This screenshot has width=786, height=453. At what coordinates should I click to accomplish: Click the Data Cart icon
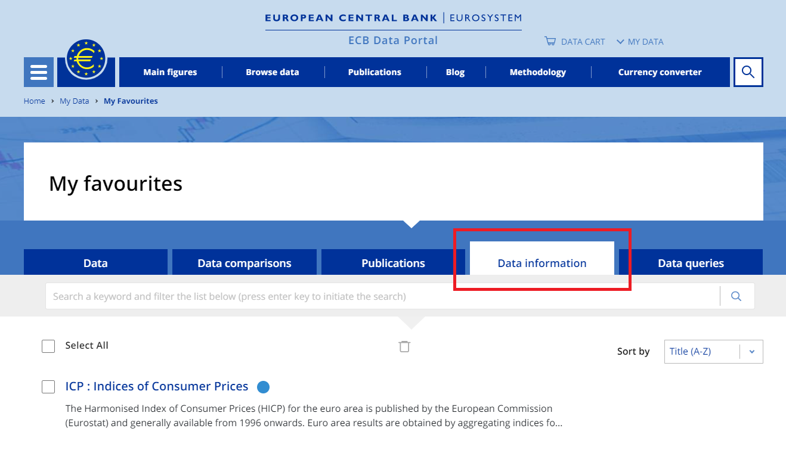(x=550, y=42)
